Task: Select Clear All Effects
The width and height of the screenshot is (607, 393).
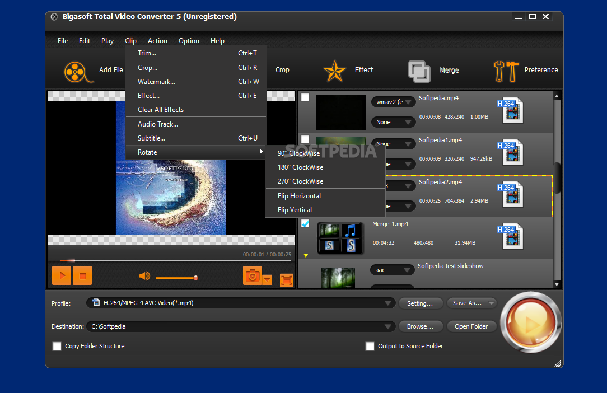Action: (196, 110)
